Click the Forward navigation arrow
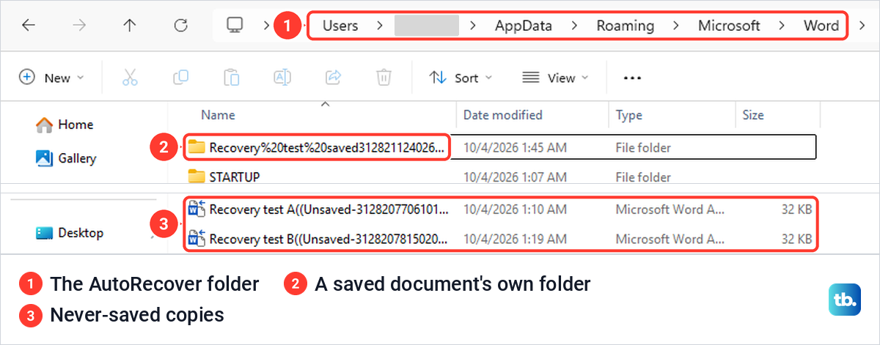 coord(79,26)
